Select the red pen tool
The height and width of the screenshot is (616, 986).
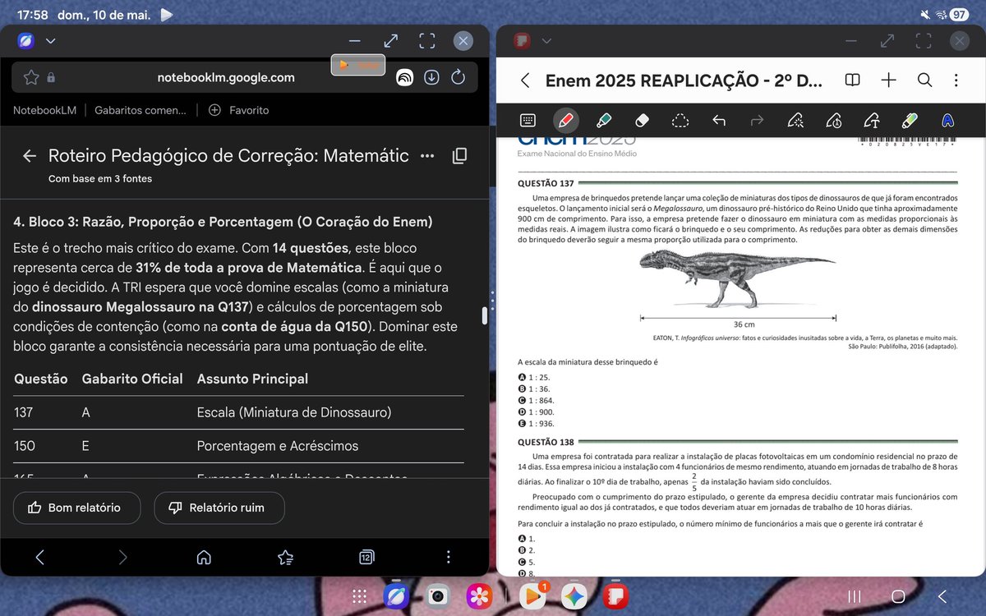[x=564, y=121]
